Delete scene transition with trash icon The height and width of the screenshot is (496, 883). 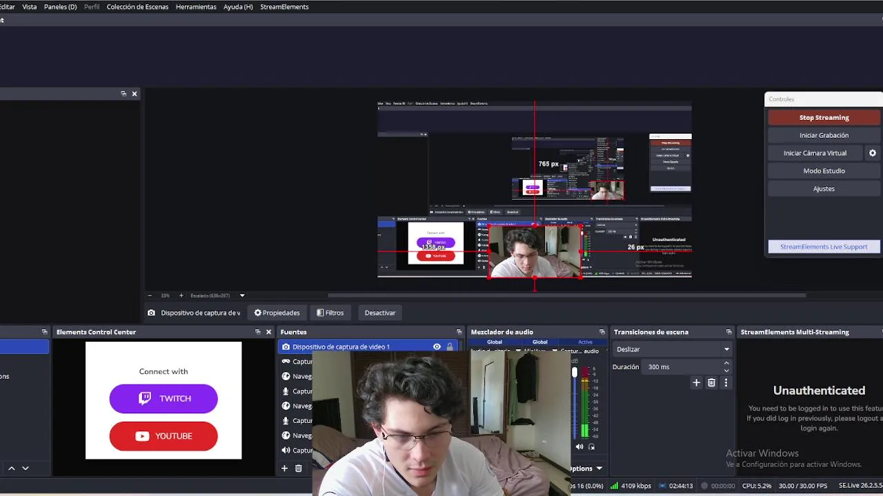pos(711,383)
